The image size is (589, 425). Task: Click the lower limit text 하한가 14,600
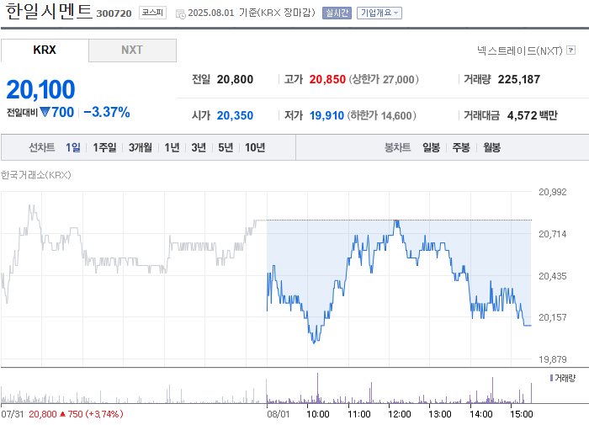(381, 115)
